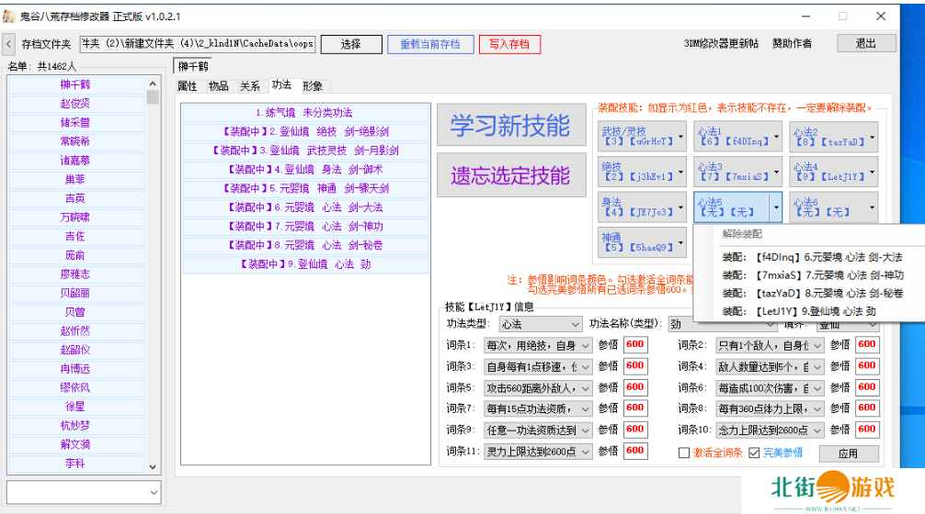Screen dimensions: 925x514
Task: Select 赵俊奕 in the character list
Action: pyautogui.click(x=75, y=104)
